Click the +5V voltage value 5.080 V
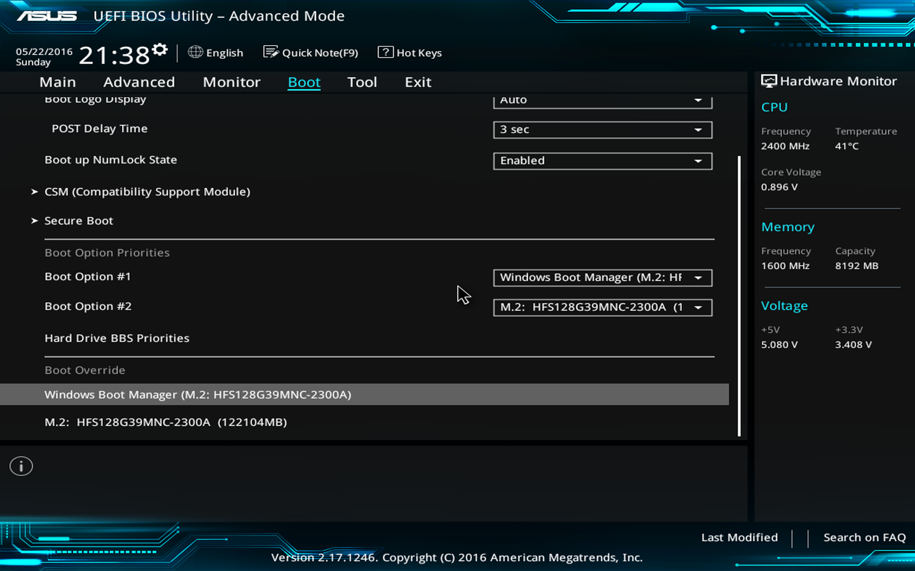Image resolution: width=915 pixels, height=571 pixels. click(x=779, y=344)
